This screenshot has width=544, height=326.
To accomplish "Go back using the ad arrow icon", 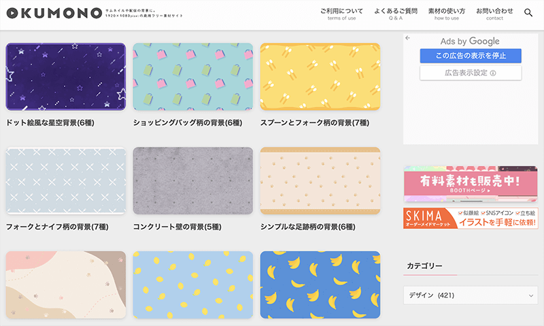I will [x=407, y=38].
